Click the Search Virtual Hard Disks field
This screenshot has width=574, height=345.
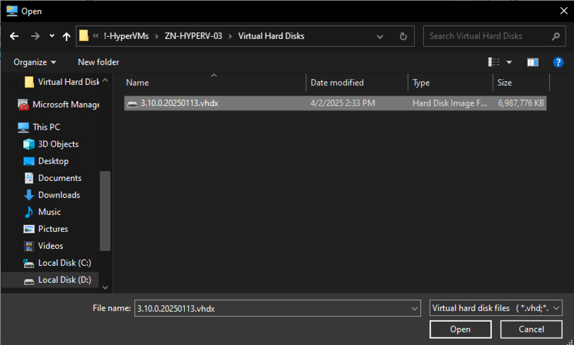(x=487, y=36)
